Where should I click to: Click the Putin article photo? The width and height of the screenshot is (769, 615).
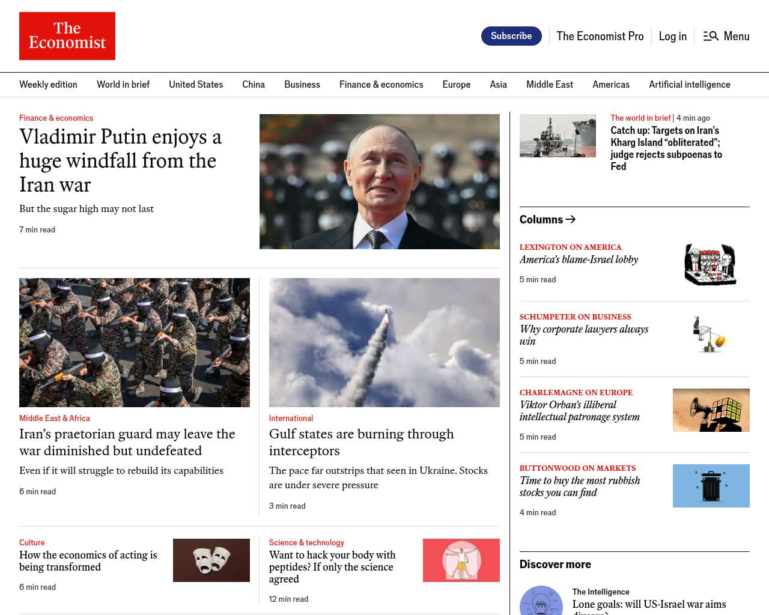point(380,181)
